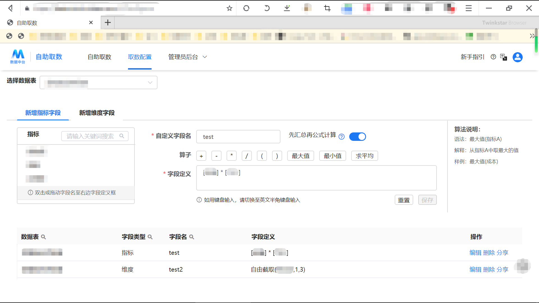Click the undo arrow icon in browser toolbar
The image size is (539, 303).
pyautogui.click(x=266, y=8)
